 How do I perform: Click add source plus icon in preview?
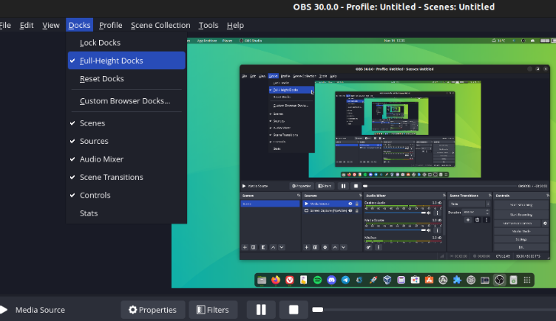[307, 247]
